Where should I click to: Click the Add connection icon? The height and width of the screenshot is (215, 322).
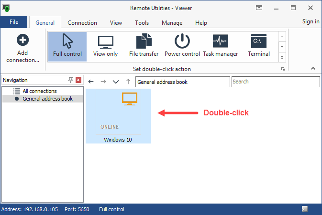[22, 41]
